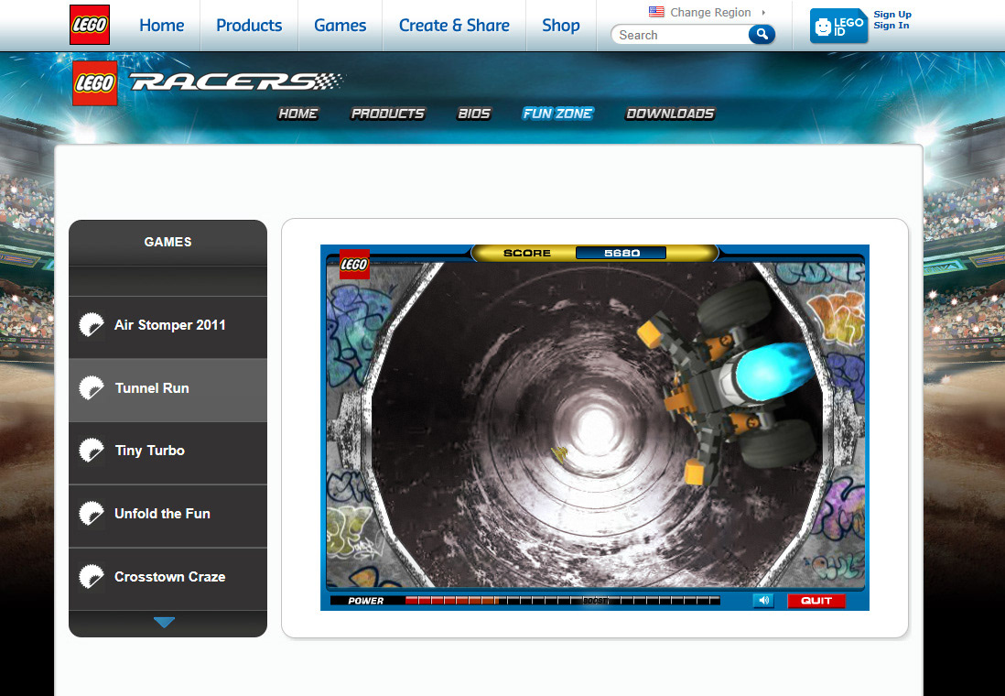Open the Shop navigation item
This screenshot has width=1005, height=696.
point(561,25)
